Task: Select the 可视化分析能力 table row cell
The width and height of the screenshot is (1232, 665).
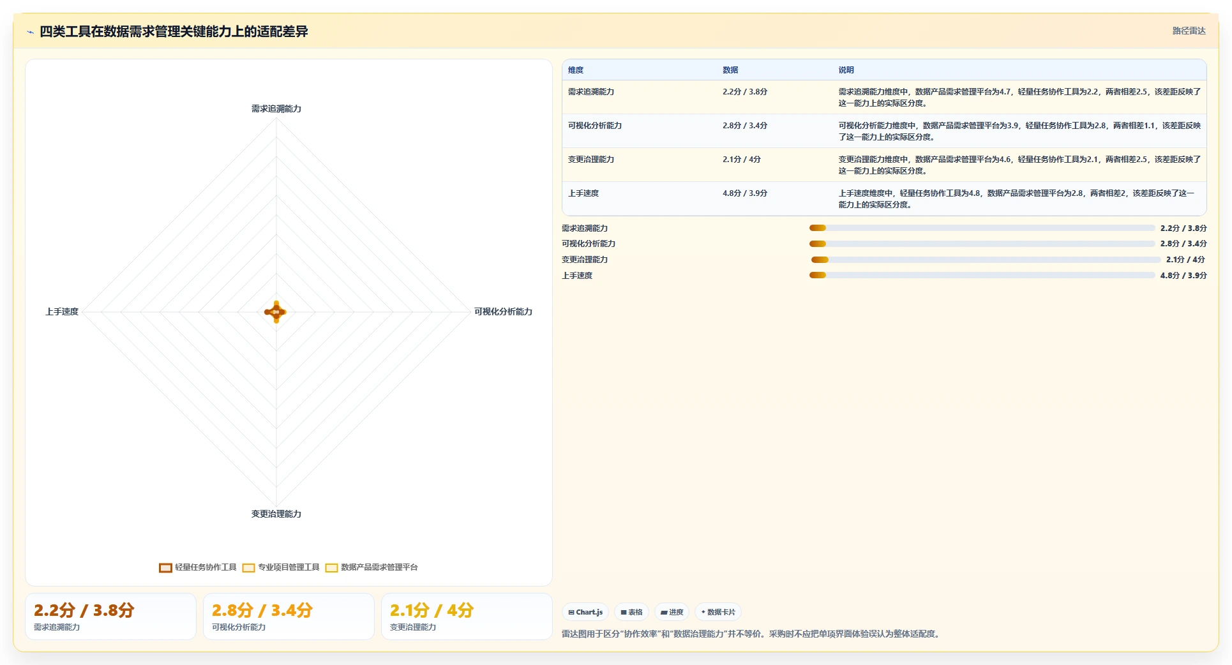Action: (x=595, y=126)
